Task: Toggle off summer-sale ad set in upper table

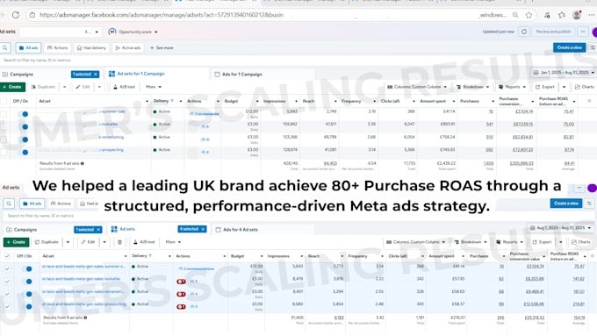Action: 23,114
